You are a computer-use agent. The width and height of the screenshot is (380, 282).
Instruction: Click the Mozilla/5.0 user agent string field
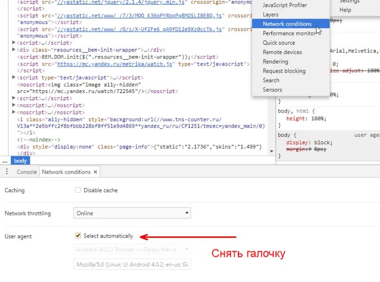coord(132,264)
